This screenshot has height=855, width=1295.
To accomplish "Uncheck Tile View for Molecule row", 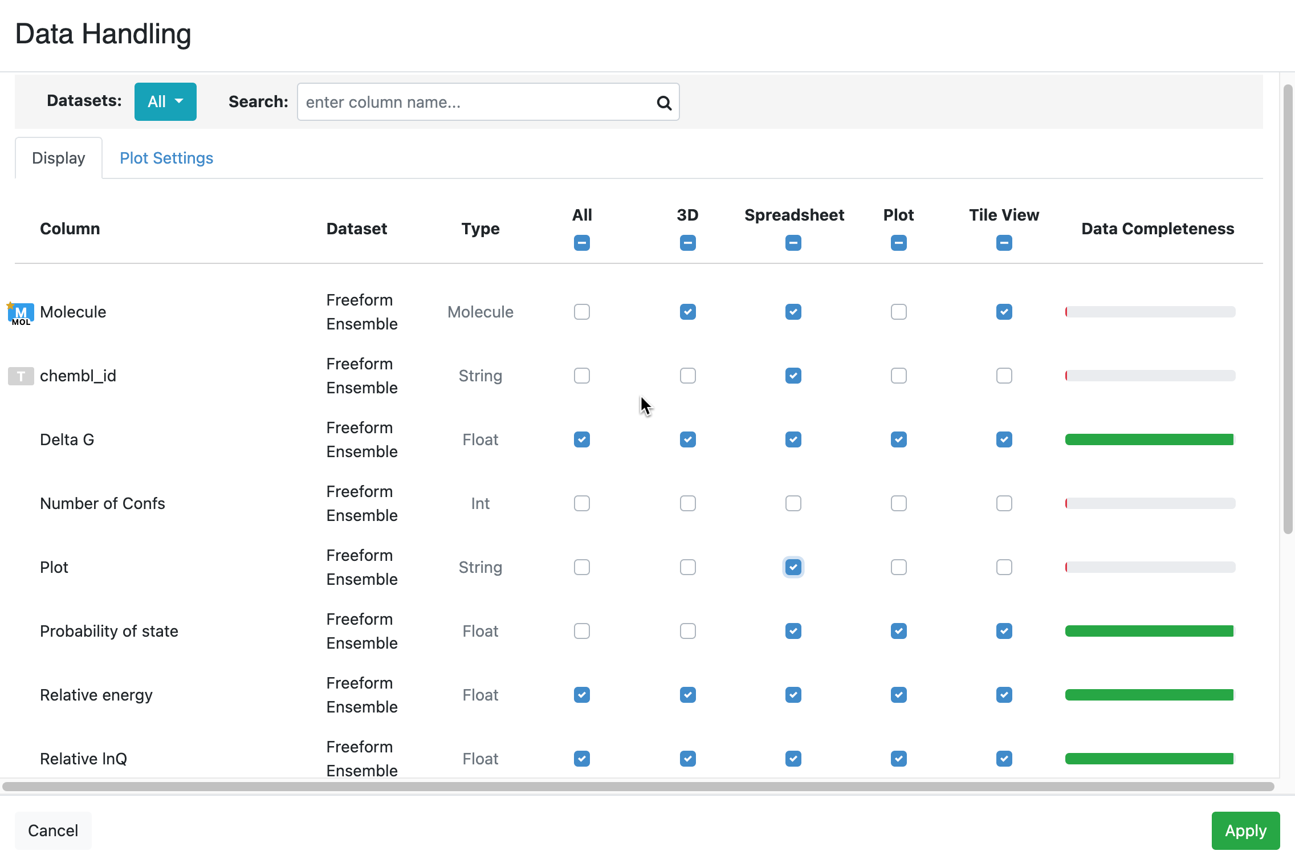I will 1004,312.
